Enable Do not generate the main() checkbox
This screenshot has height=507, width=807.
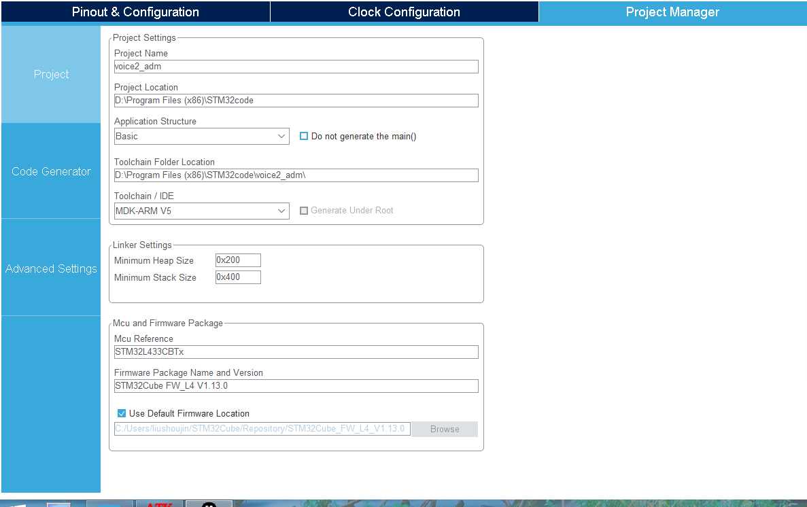click(304, 136)
